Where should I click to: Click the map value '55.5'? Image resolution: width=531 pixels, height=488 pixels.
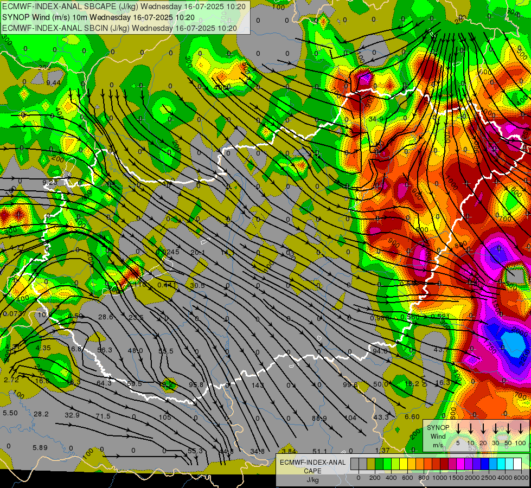pyautogui.click(x=166, y=351)
